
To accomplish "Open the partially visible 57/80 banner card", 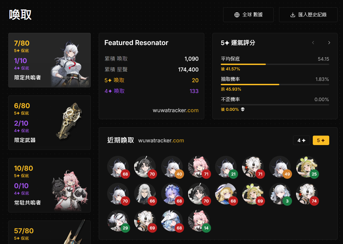I will click(x=49, y=232).
